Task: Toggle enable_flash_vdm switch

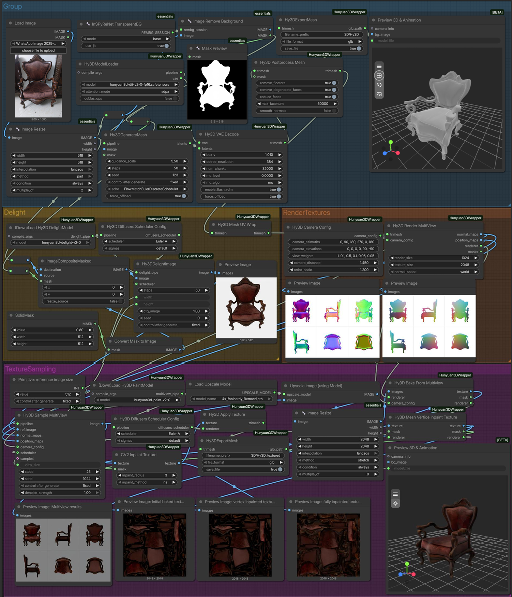Action: click(x=279, y=189)
